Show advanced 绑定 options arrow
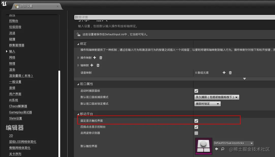275x157 pixels. [x=245, y=78]
